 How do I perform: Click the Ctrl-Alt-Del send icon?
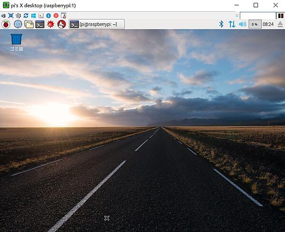41,16
